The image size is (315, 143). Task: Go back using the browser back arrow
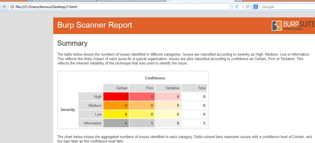tap(4, 7)
